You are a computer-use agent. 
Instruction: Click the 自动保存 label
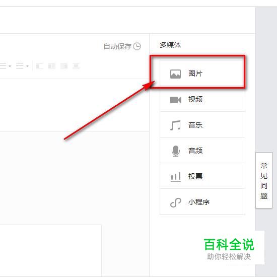(x=117, y=46)
